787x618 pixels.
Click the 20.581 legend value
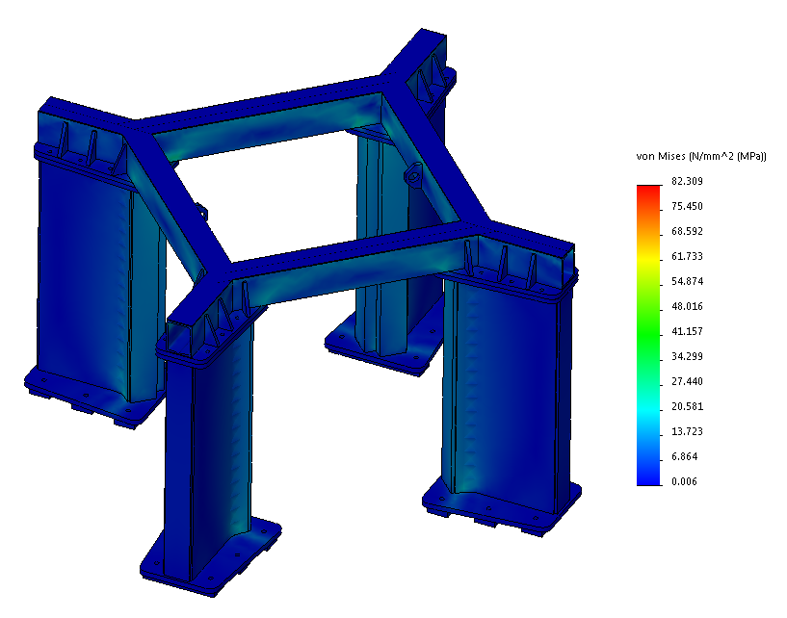(x=687, y=407)
